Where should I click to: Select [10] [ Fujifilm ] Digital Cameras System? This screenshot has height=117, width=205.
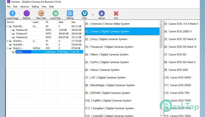[122, 101]
